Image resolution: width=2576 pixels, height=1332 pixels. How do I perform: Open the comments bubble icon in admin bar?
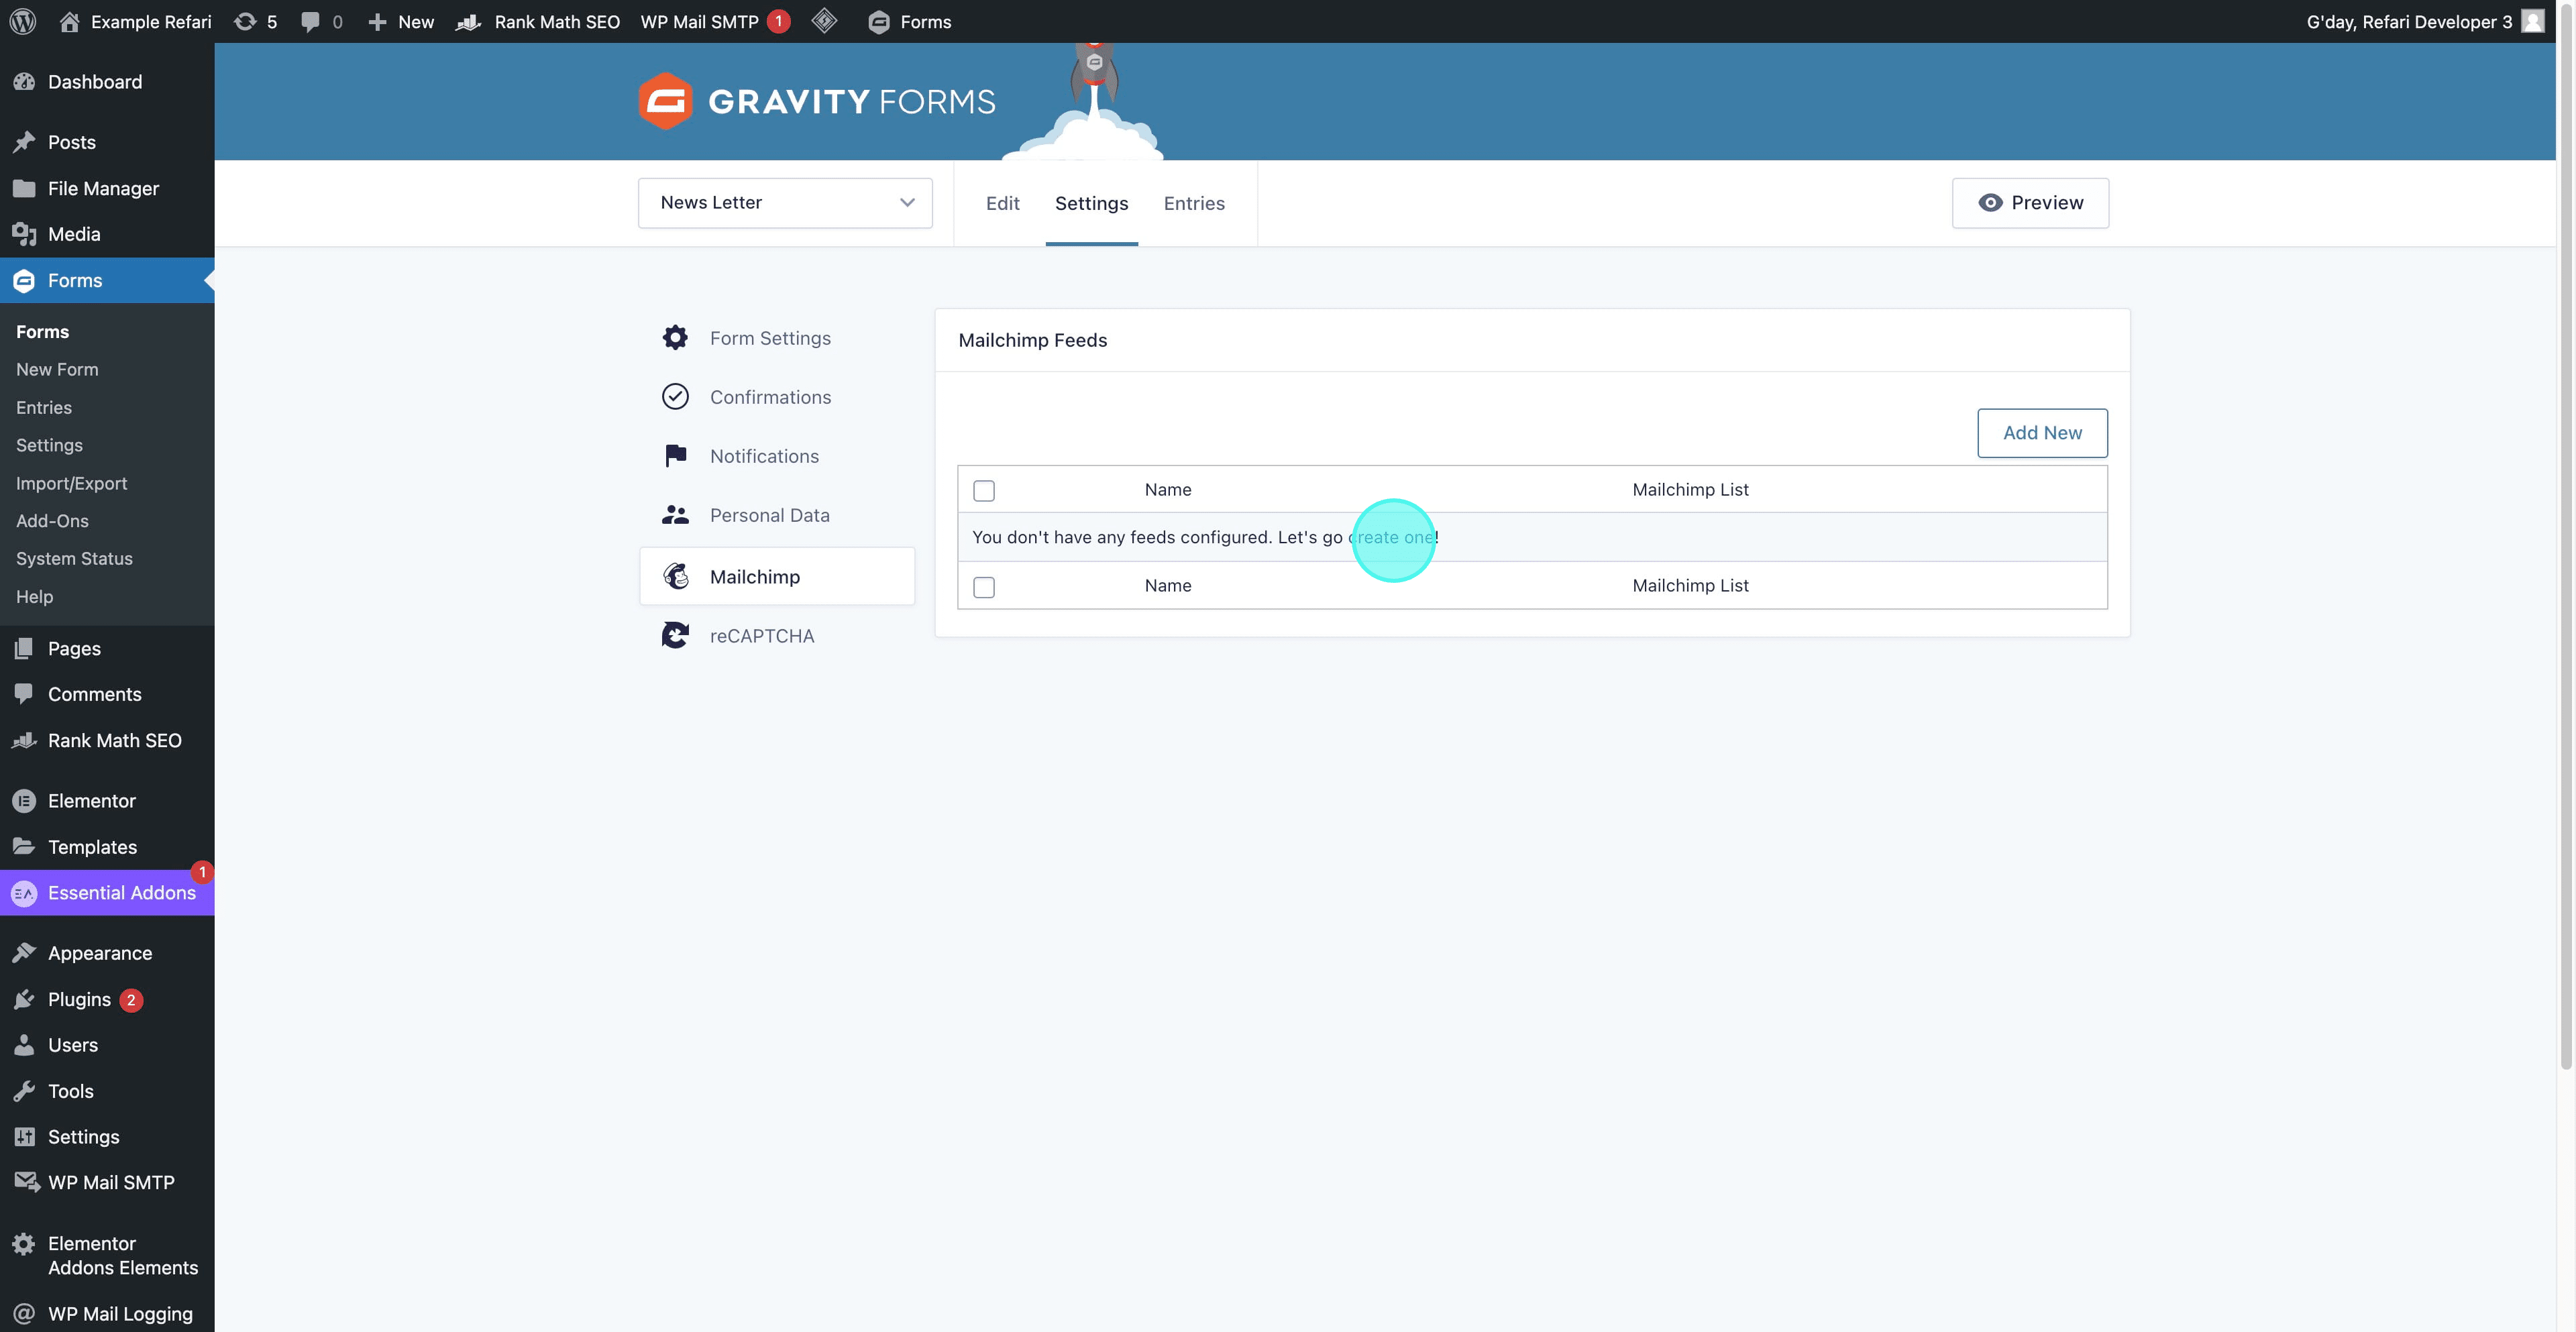click(x=310, y=21)
